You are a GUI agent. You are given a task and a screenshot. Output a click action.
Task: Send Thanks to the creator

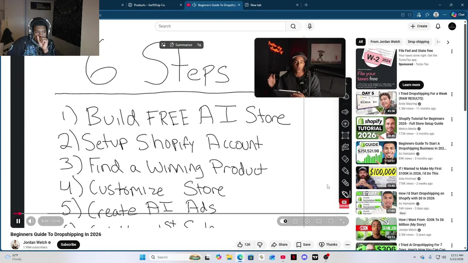(328, 245)
